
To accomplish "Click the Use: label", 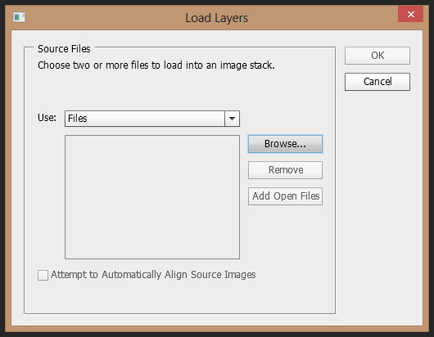I will click(x=47, y=118).
